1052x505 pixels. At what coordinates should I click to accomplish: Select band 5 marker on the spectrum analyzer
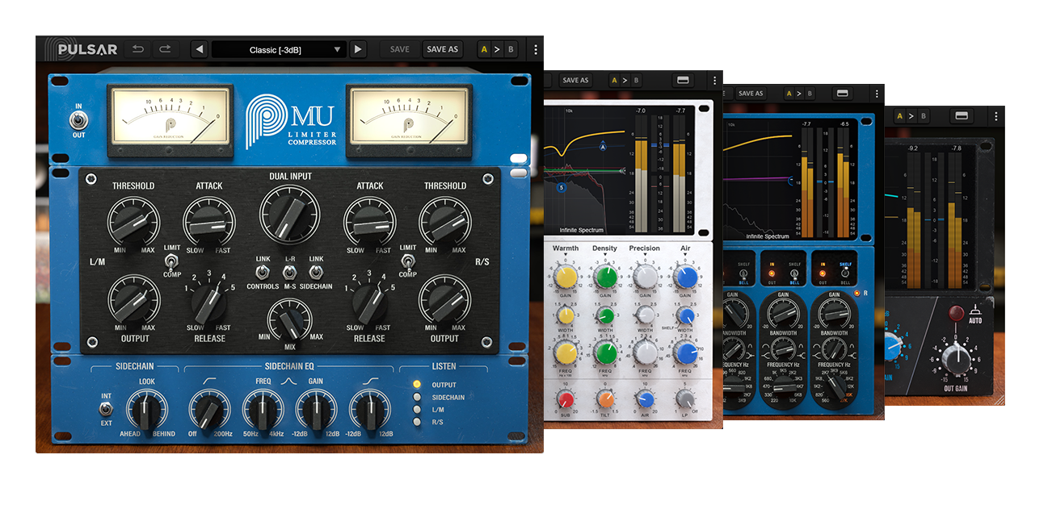click(x=560, y=186)
